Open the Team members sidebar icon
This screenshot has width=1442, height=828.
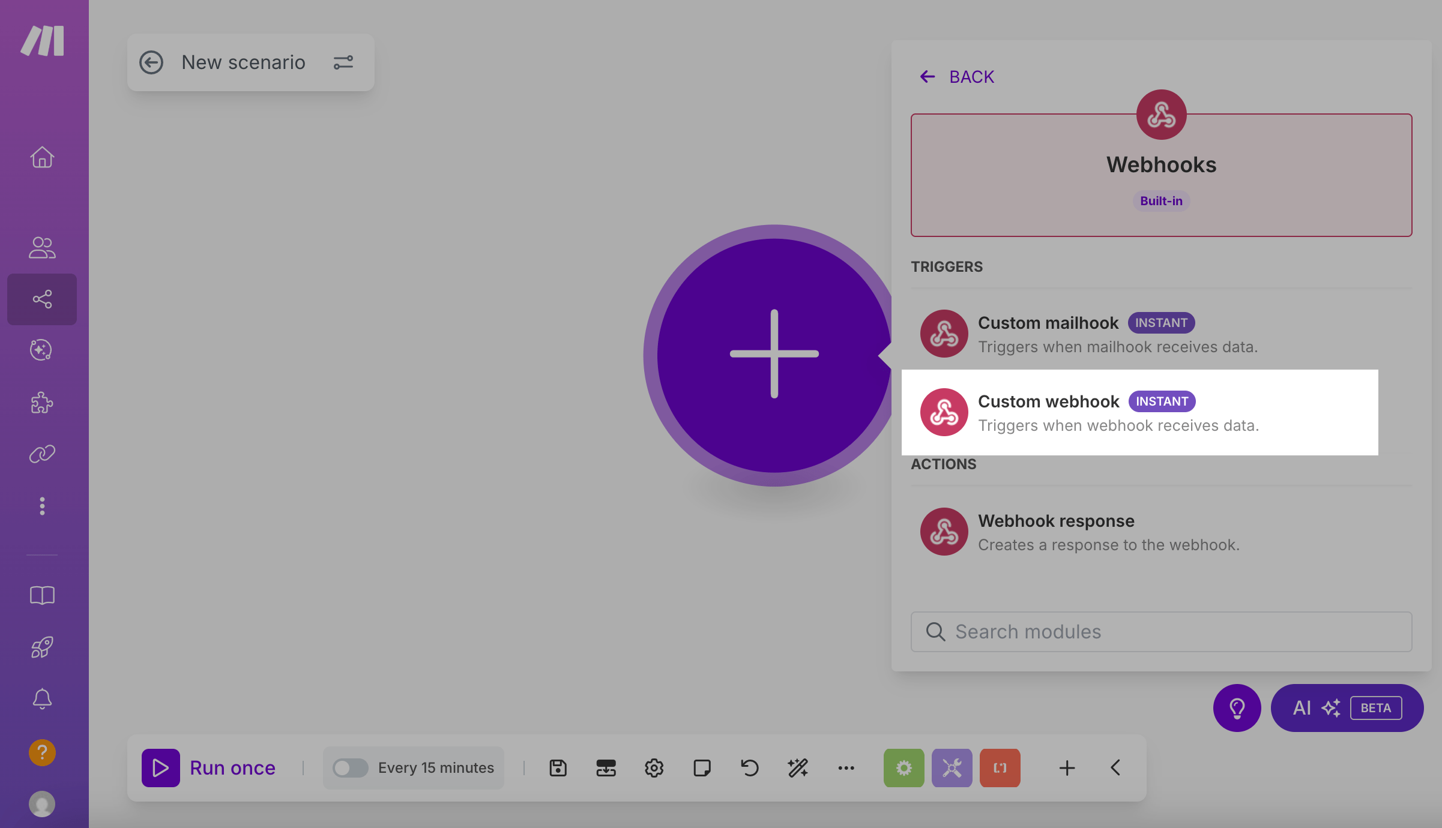(42, 247)
